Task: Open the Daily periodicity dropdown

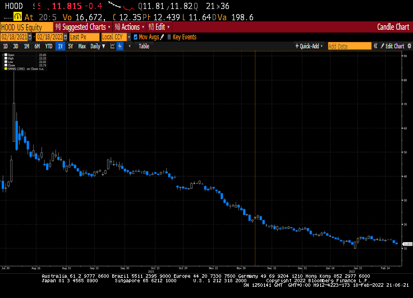Action: pyautogui.click(x=98, y=46)
